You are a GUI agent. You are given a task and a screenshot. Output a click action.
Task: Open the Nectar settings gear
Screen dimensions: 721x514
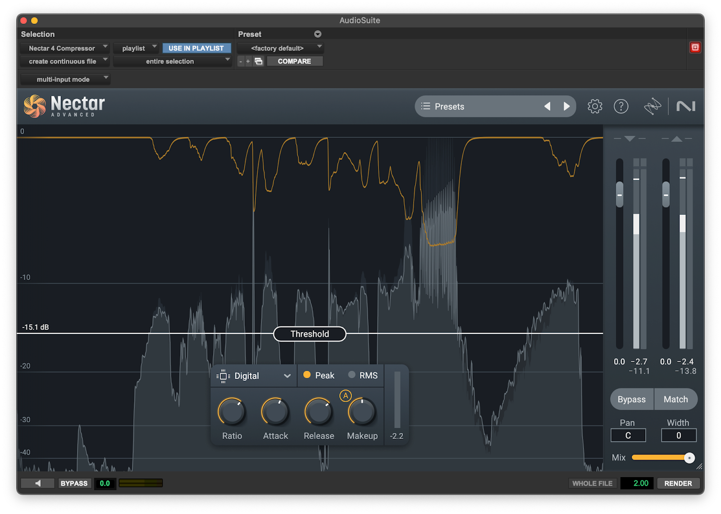pos(594,106)
